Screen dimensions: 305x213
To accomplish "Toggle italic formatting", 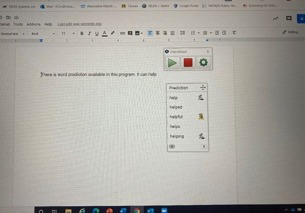I will (x=89, y=33).
